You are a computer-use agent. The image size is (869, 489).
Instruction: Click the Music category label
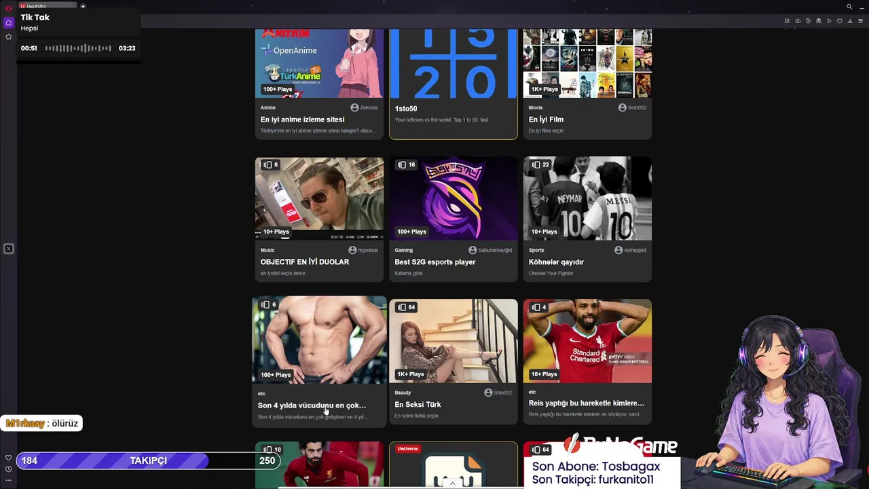(x=267, y=250)
